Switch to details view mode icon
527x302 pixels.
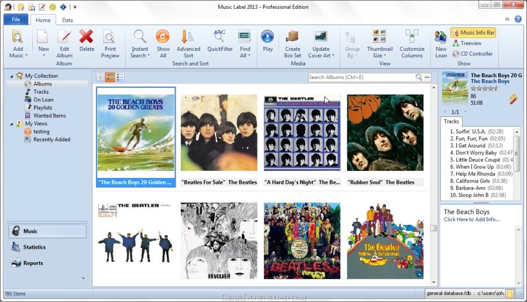click(x=119, y=77)
